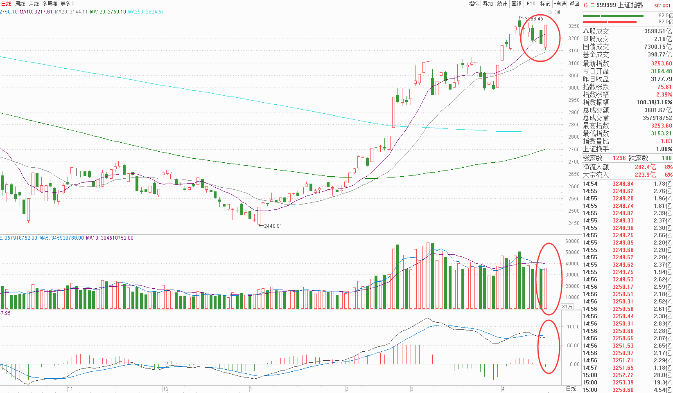Image resolution: width=673 pixels, height=393 pixels.
Task: Click the SG1 XG1 signal label
Action: [662, 6]
